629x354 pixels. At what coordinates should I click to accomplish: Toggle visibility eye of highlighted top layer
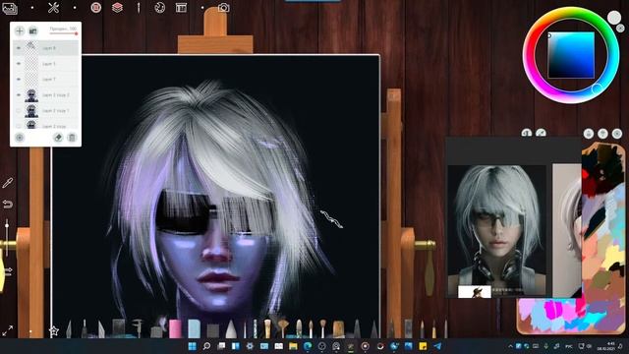[18, 48]
